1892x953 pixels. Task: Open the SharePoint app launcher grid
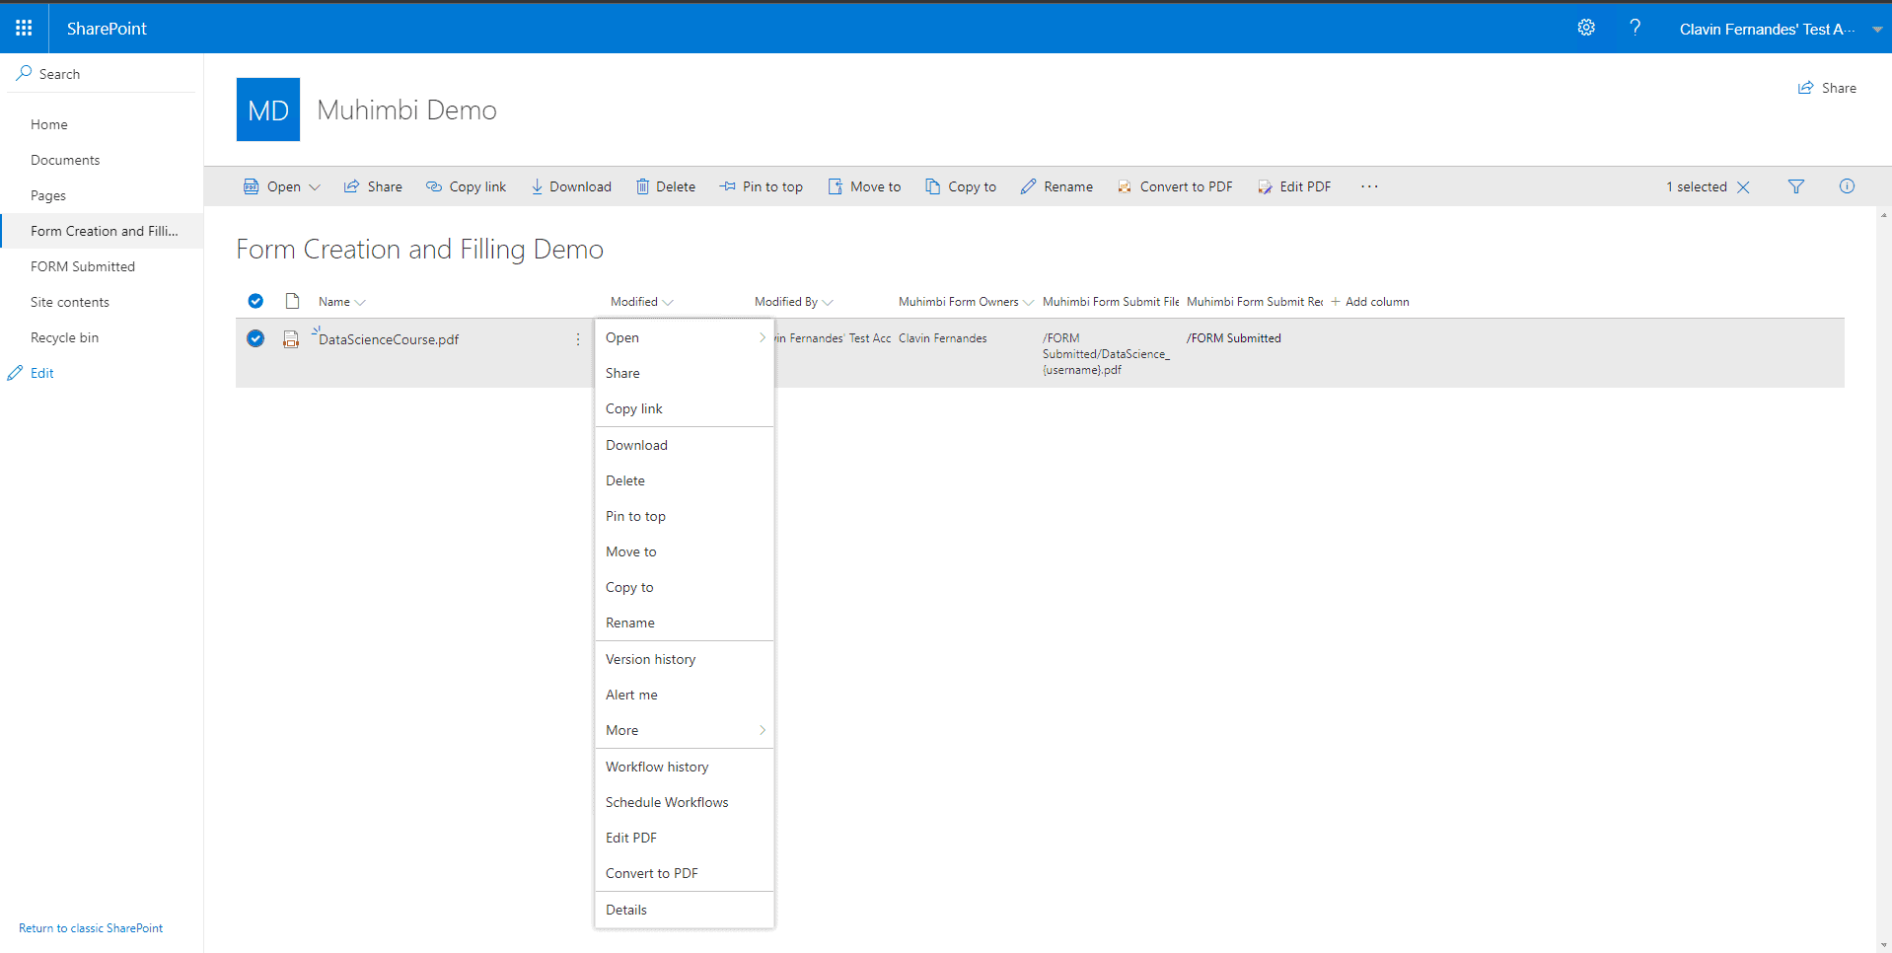click(24, 28)
